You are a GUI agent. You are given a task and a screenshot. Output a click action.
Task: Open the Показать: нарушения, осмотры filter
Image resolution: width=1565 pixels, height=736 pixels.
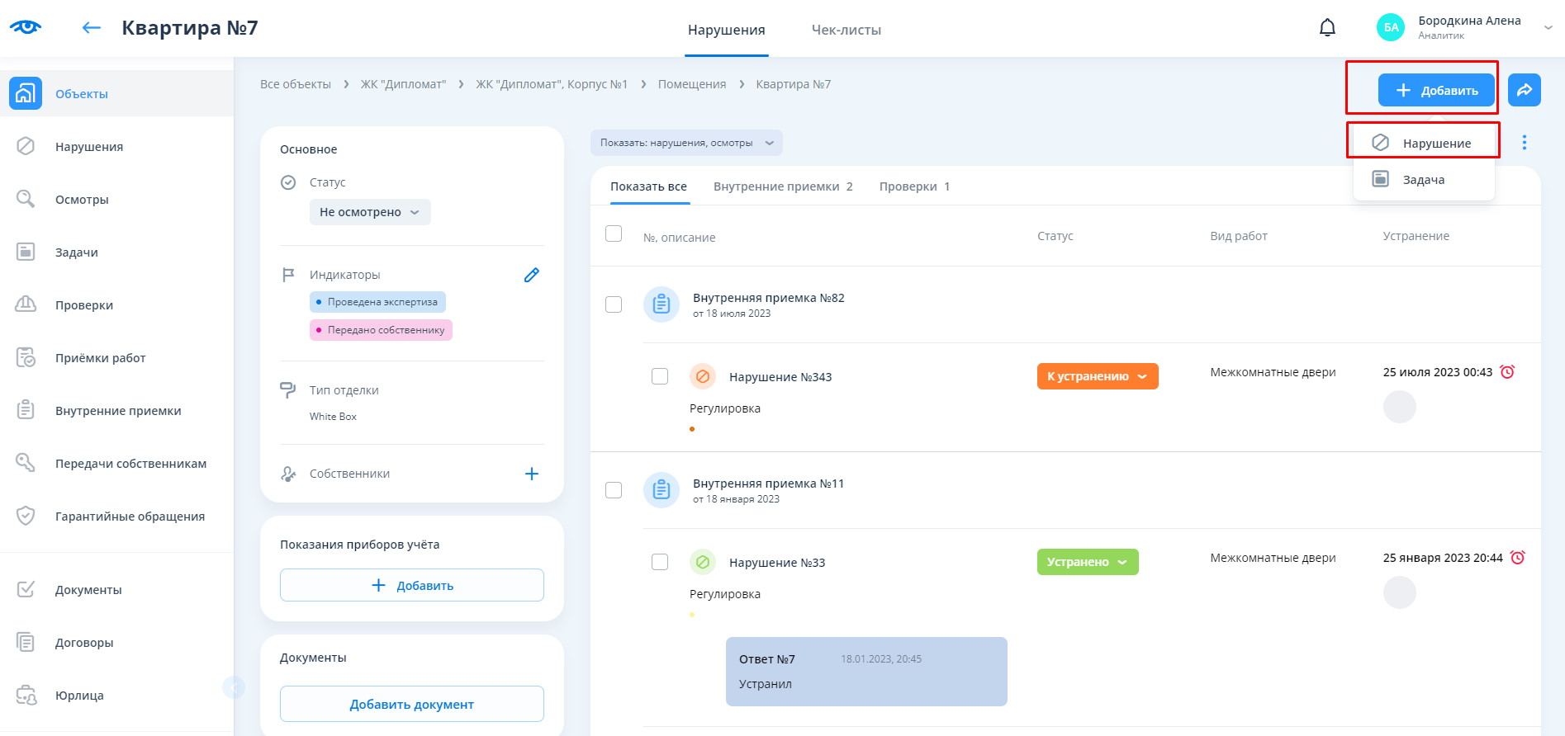tap(685, 143)
